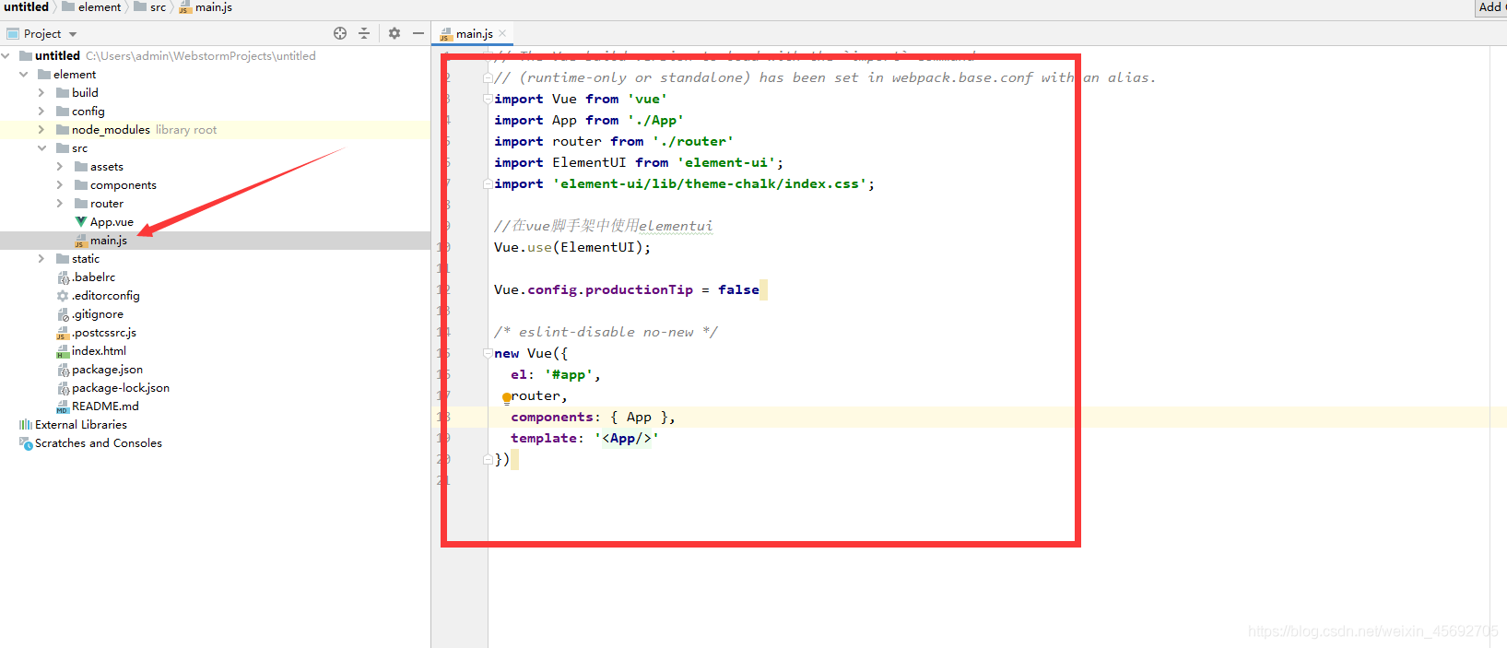The image size is (1507, 648).
Task: Hide the Project panel with the minus icon
Action: (x=418, y=33)
